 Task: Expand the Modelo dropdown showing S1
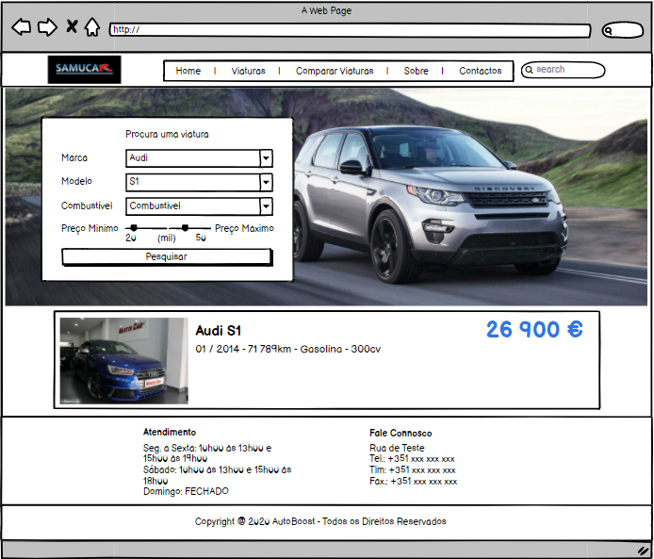tap(199, 182)
